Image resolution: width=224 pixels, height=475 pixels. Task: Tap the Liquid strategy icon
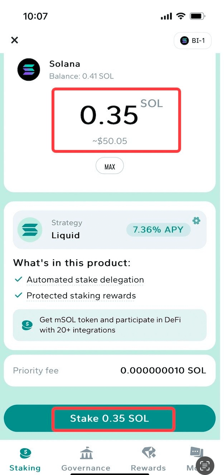point(30,230)
